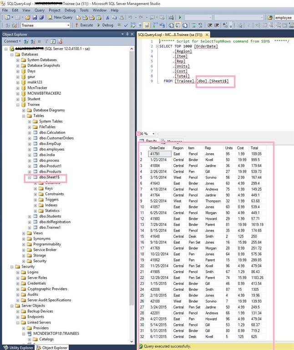Open the Project menu
Screen dimensions: 294x350
click(x=55, y=10)
